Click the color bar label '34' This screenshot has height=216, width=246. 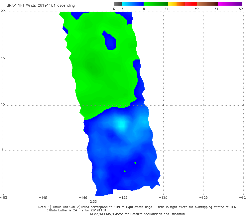(x=167, y=9)
